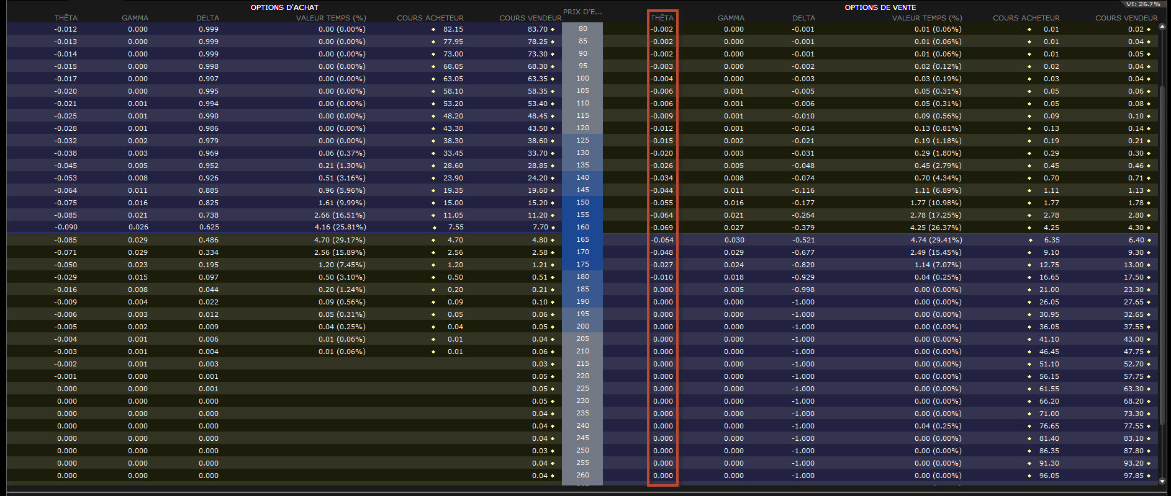Click the diamond marker beside put bid 96.05
1171x496 pixels.
click(x=1029, y=476)
